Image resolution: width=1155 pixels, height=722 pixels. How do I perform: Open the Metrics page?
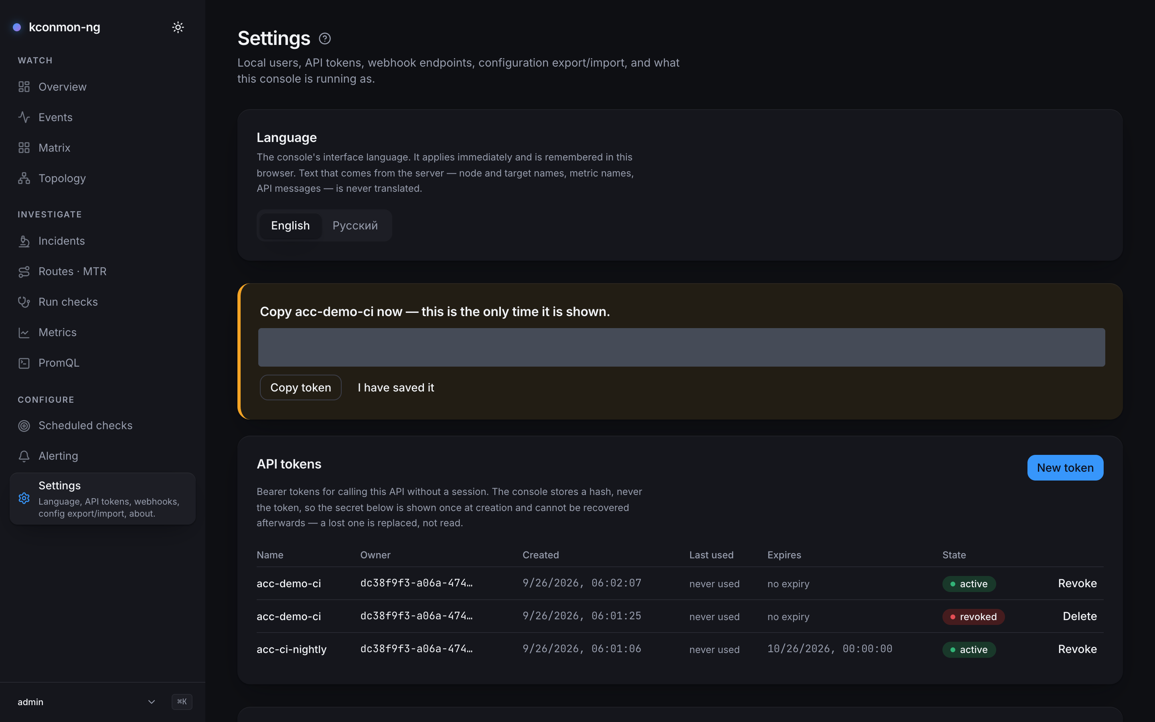click(103, 333)
